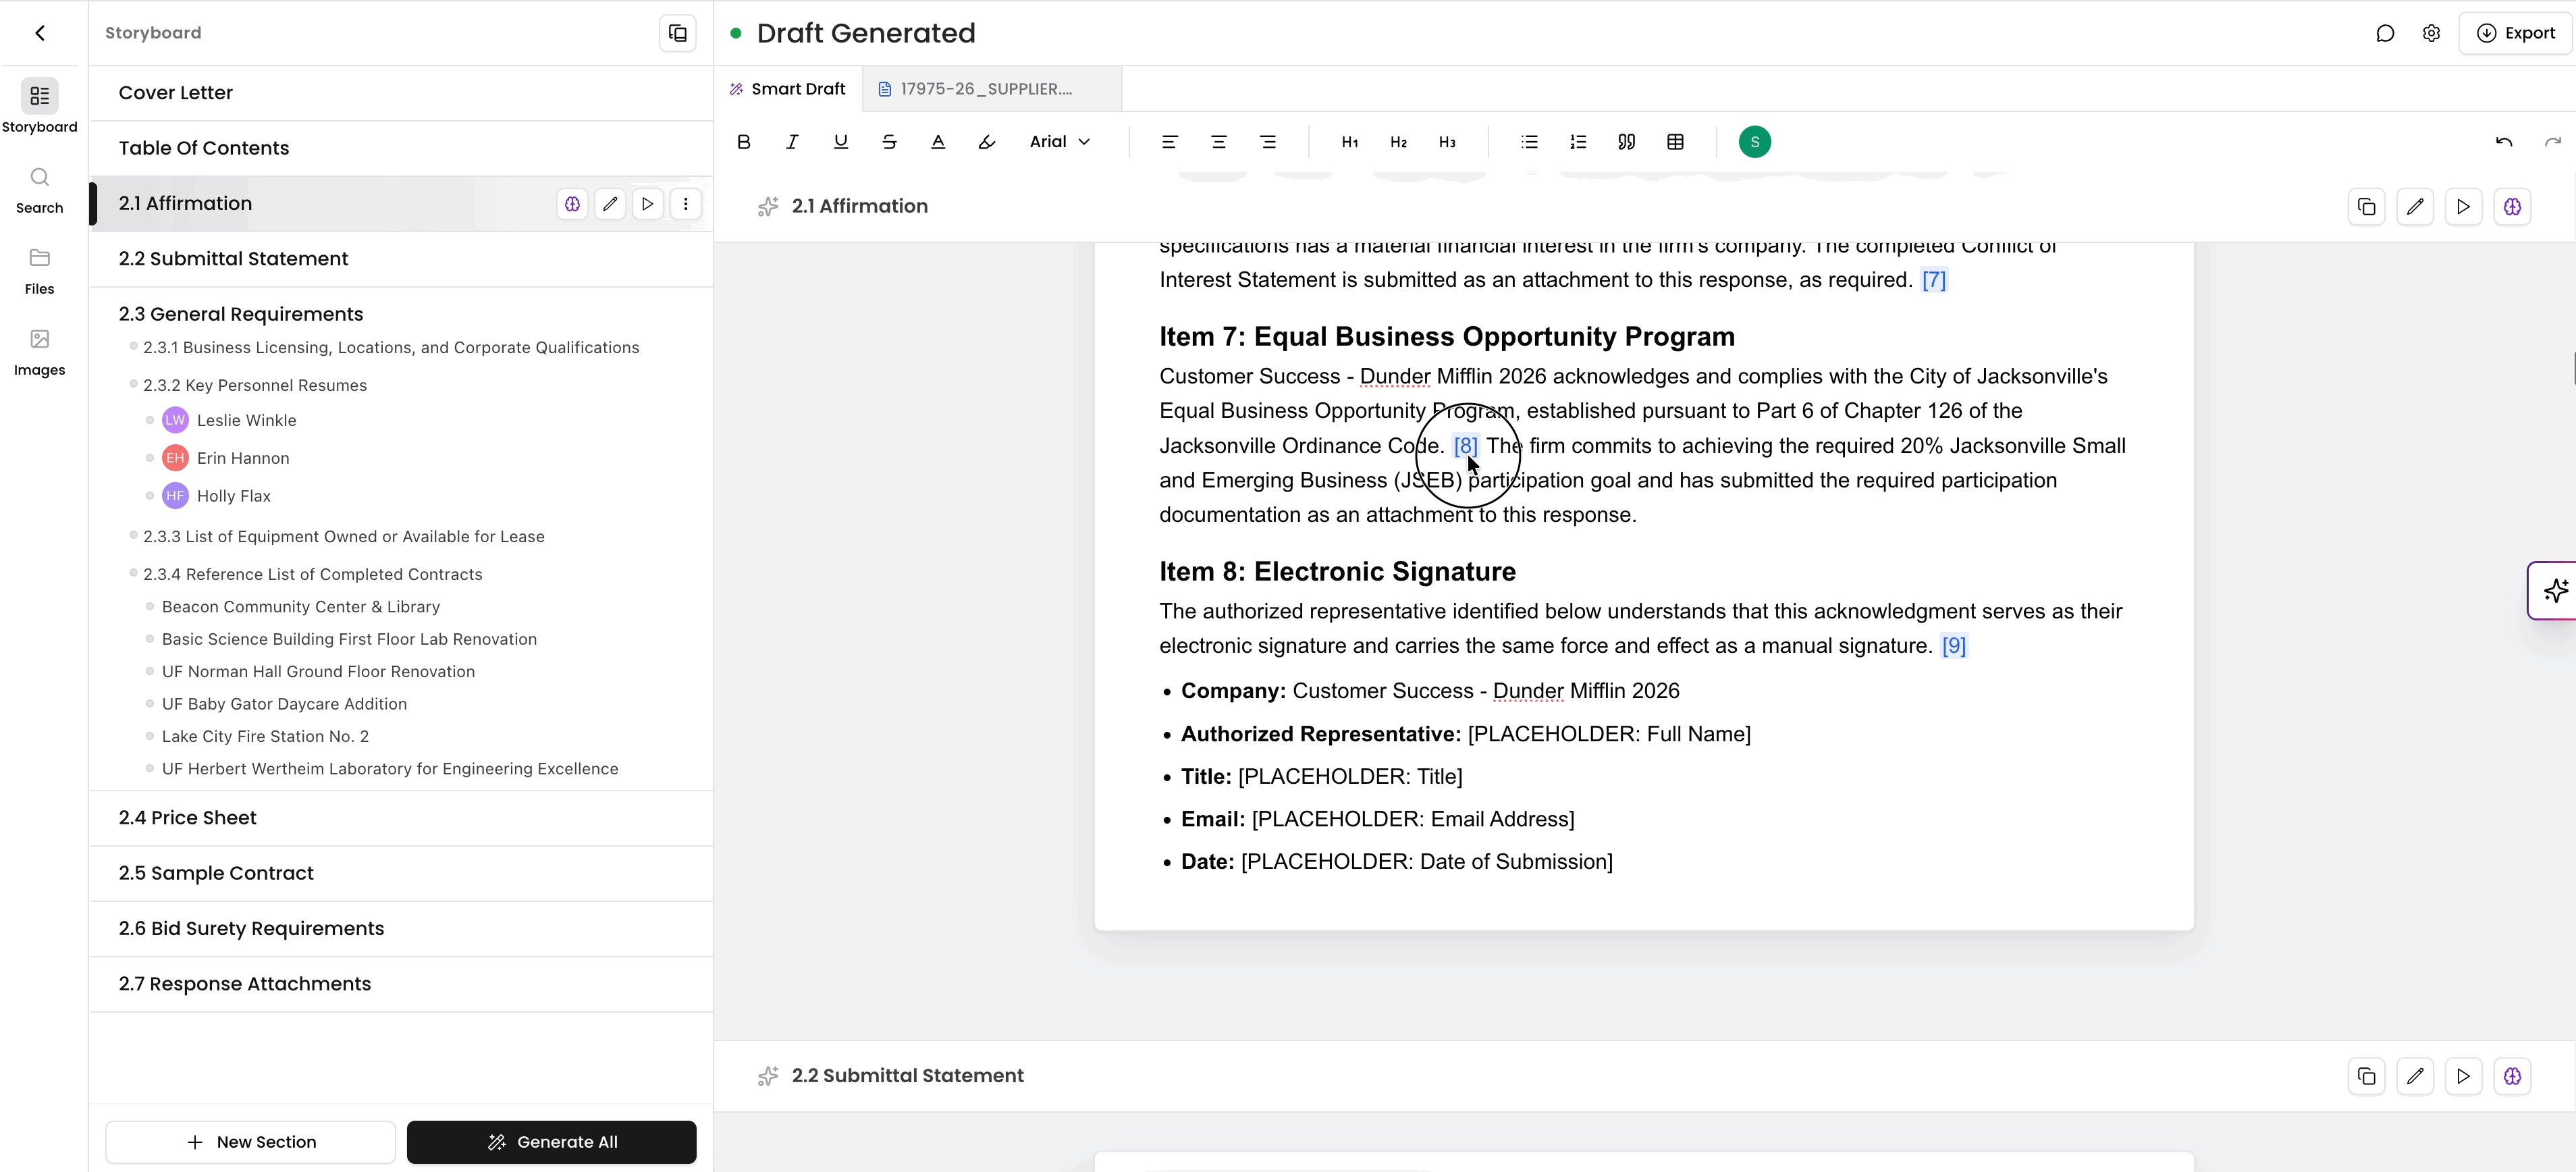The height and width of the screenshot is (1172, 2576).
Task: Copy the 2.2 Submittal Statement section
Action: click(2366, 1076)
